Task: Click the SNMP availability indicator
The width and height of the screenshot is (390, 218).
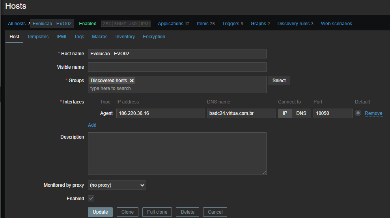Action: click(x=120, y=24)
